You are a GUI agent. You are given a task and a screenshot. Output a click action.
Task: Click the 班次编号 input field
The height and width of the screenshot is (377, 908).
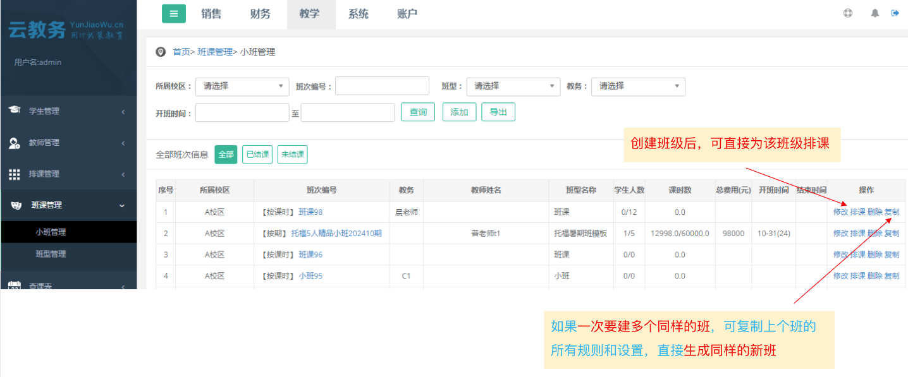click(x=382, y=86)
